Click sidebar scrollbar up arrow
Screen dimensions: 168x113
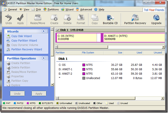coord(52,29)
